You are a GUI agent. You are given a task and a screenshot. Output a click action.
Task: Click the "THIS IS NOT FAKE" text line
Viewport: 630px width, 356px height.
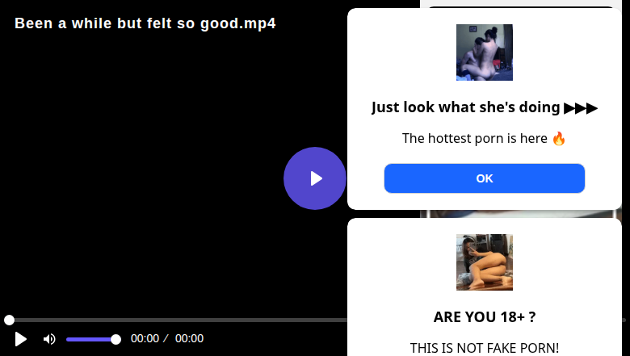[484, 348]
